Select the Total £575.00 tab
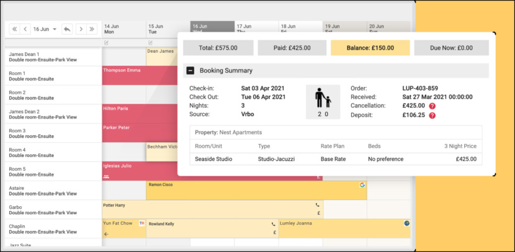The height and width of the screenshot is (252, 515). [x=218, y=48]
